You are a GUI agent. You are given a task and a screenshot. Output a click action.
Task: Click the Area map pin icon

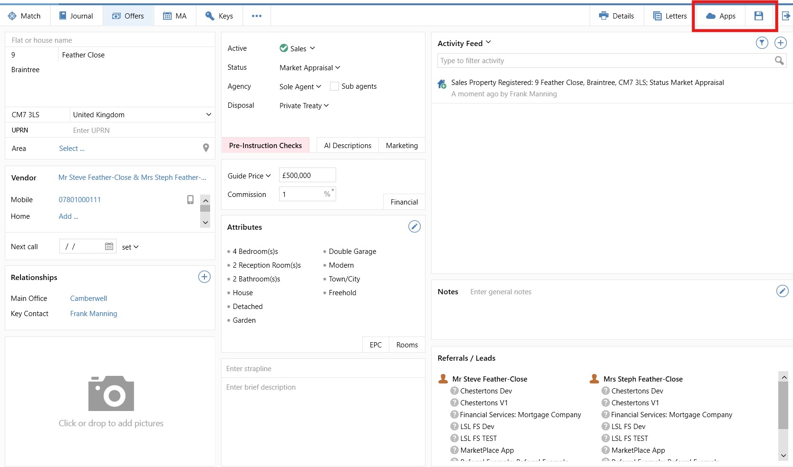click(x=206, y=148)
